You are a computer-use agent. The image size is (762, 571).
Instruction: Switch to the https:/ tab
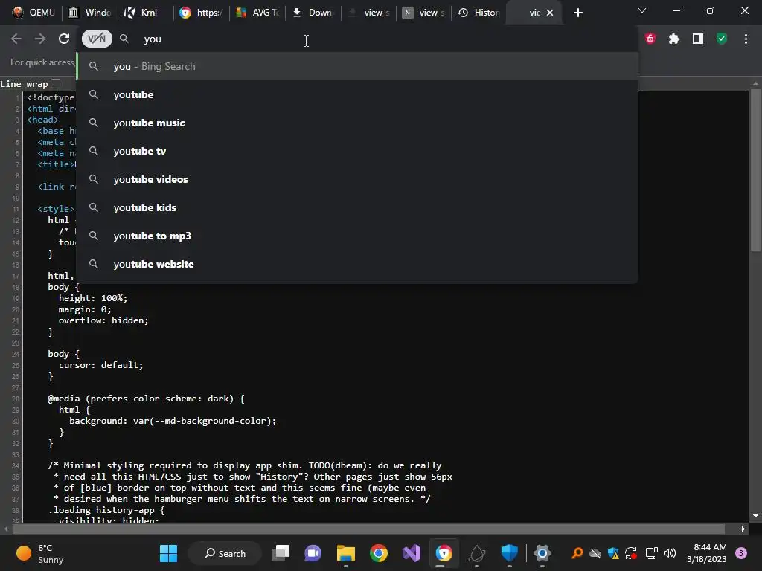(200, 13)
